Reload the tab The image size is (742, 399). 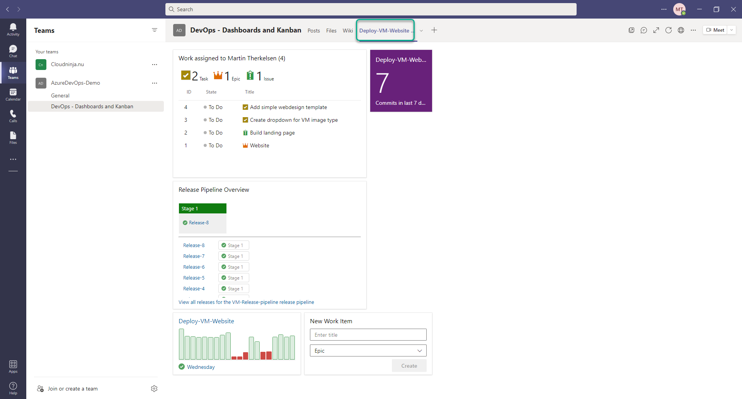pyautogui.click(x=669, y=30)
